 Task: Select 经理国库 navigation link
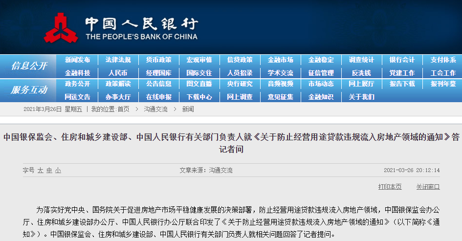coord(158,73)
